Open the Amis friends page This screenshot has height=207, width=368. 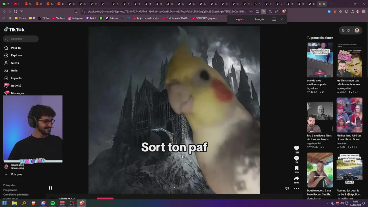11,70
